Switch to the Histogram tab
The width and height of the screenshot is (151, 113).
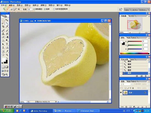(131, 16)
